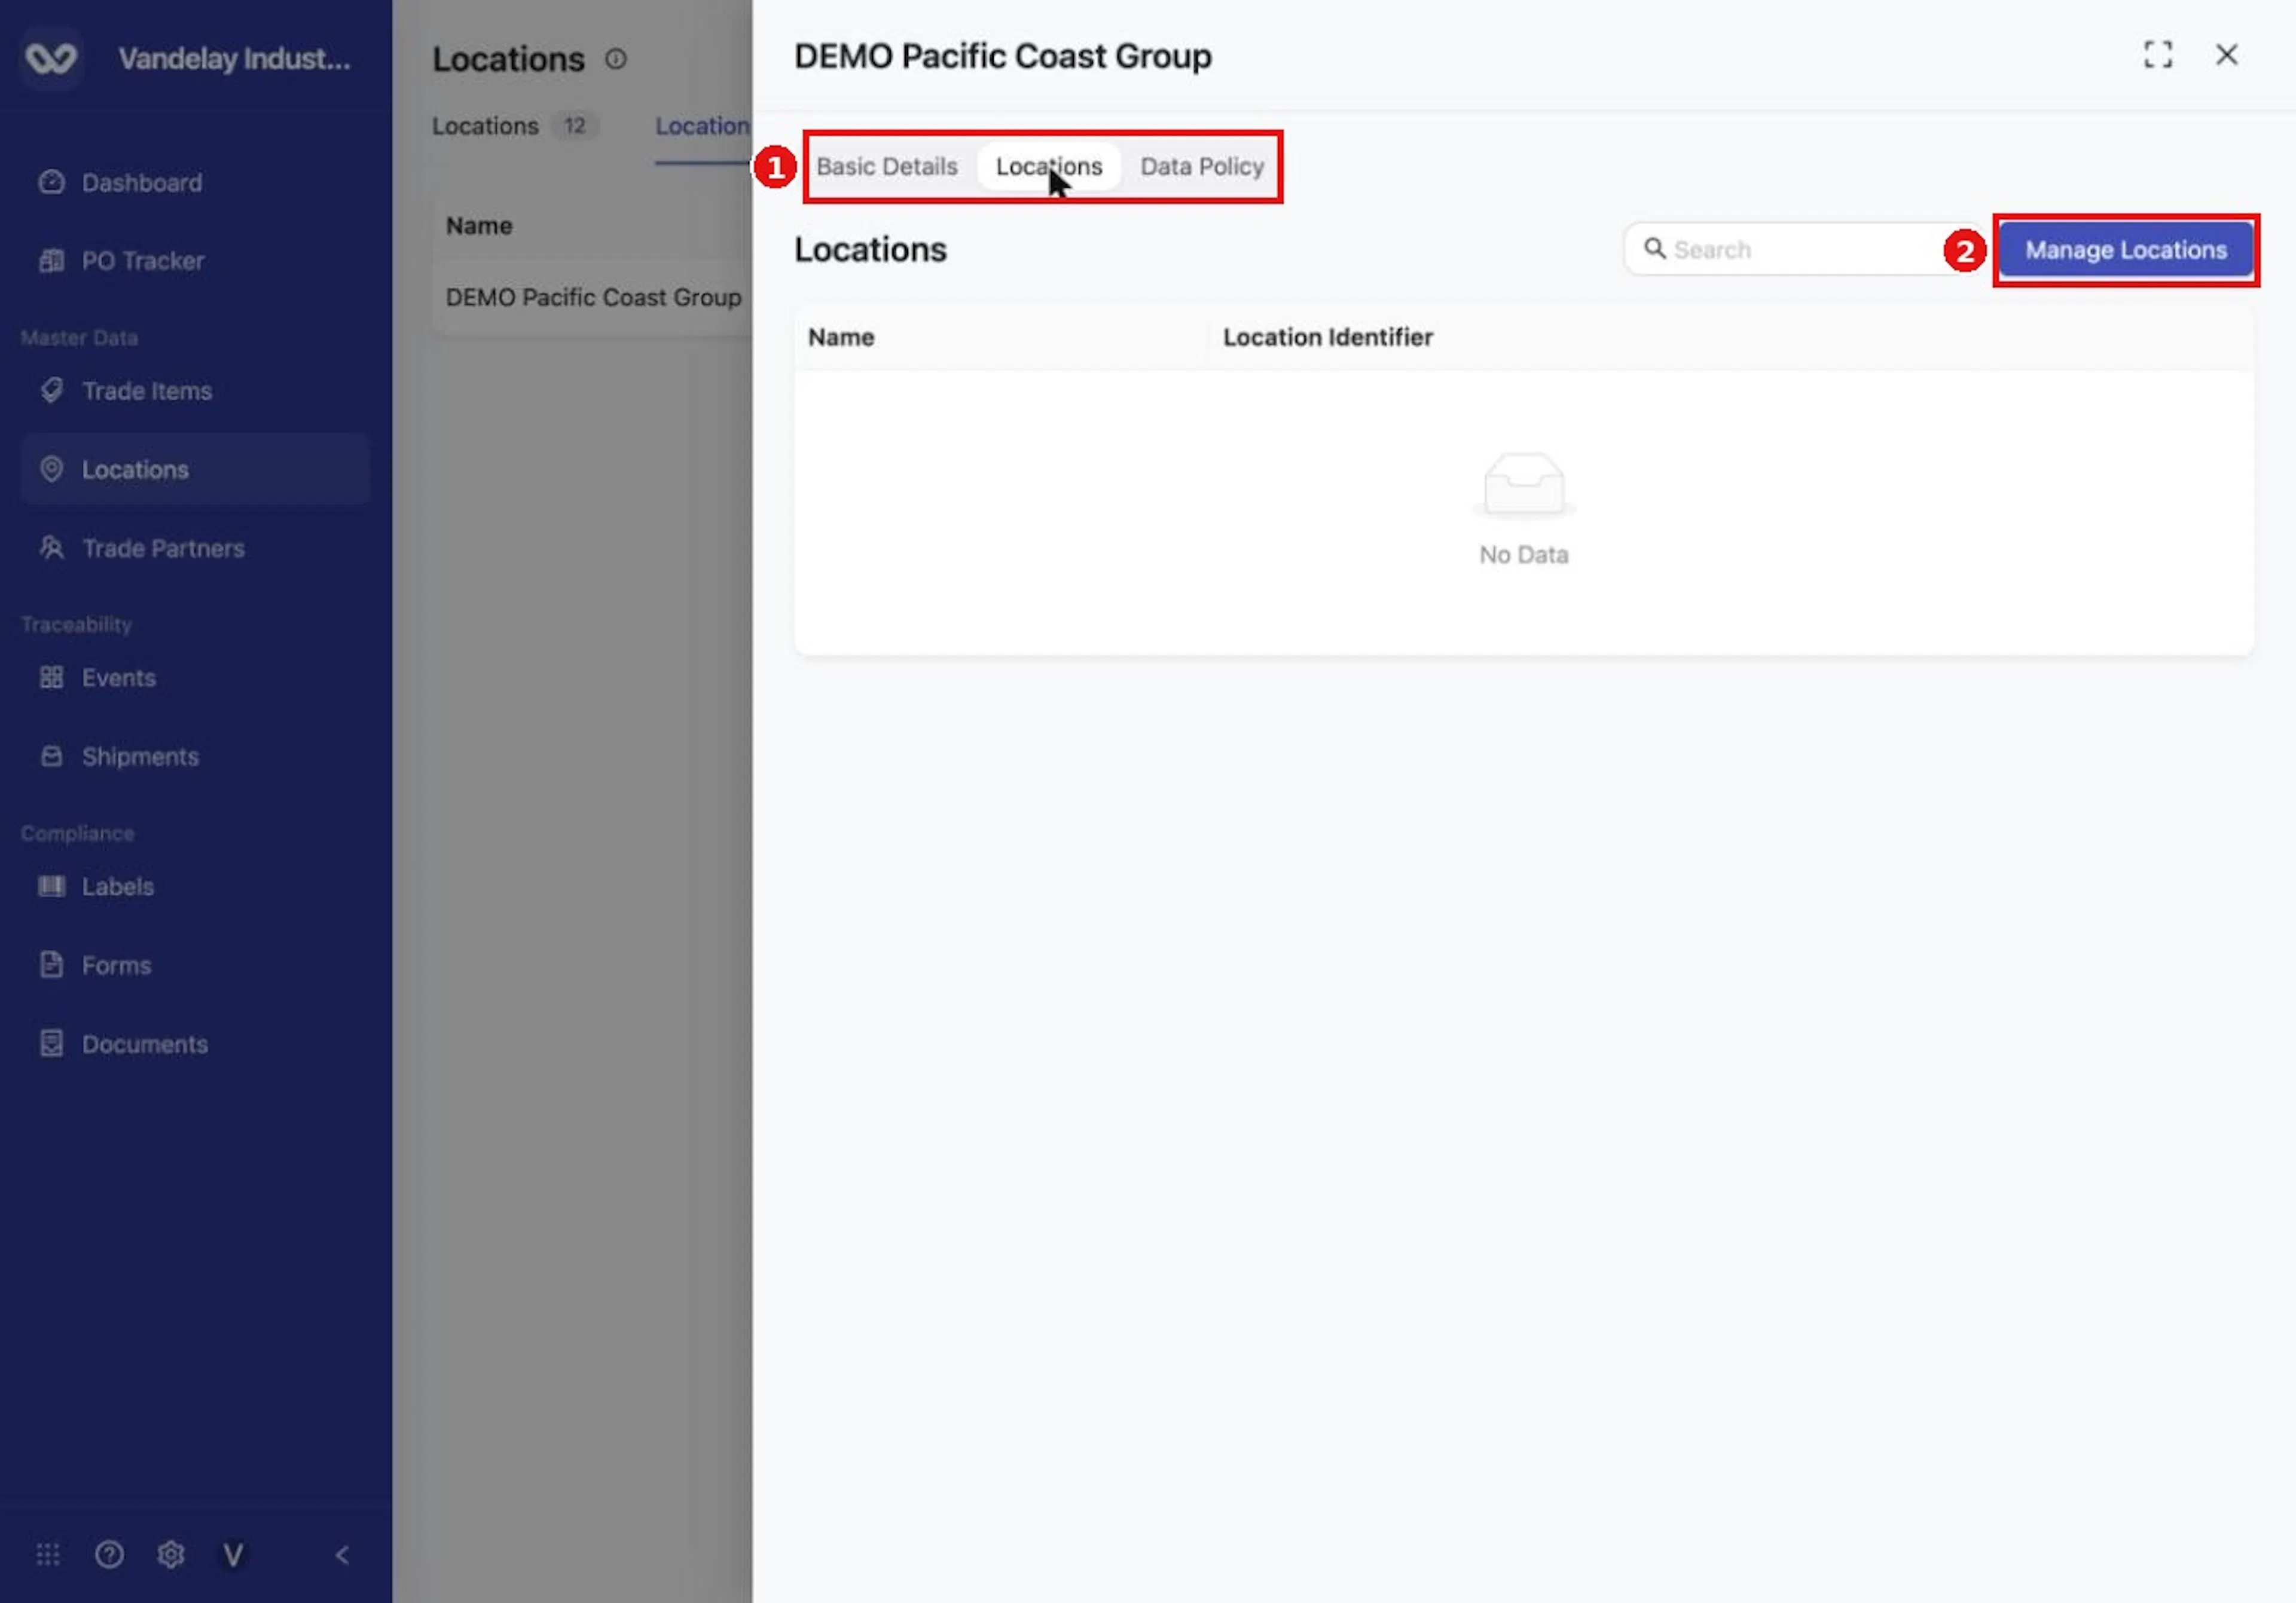The width and height of the screenshot is (2296, 1603).
Task: Open the Forms page
Action: click(x=195, y=965)
